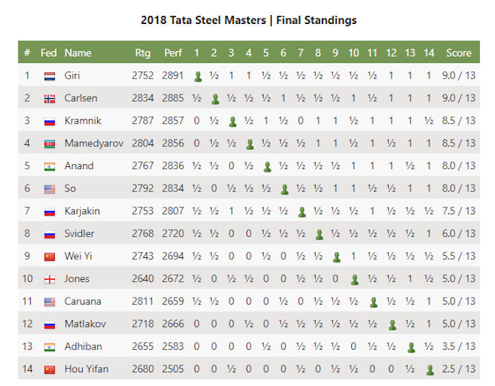Screen dimensions: 495x386
Task: Select Karjakin's score 7.5 / 13
Action: coord(459,211)
